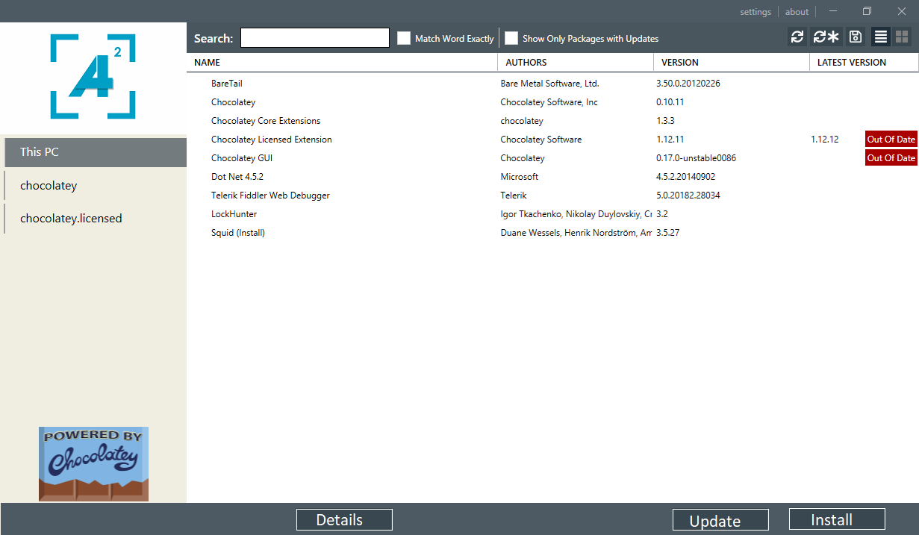Click the Details button
This screenshot has width=919, height=535.
pos(344,520)
